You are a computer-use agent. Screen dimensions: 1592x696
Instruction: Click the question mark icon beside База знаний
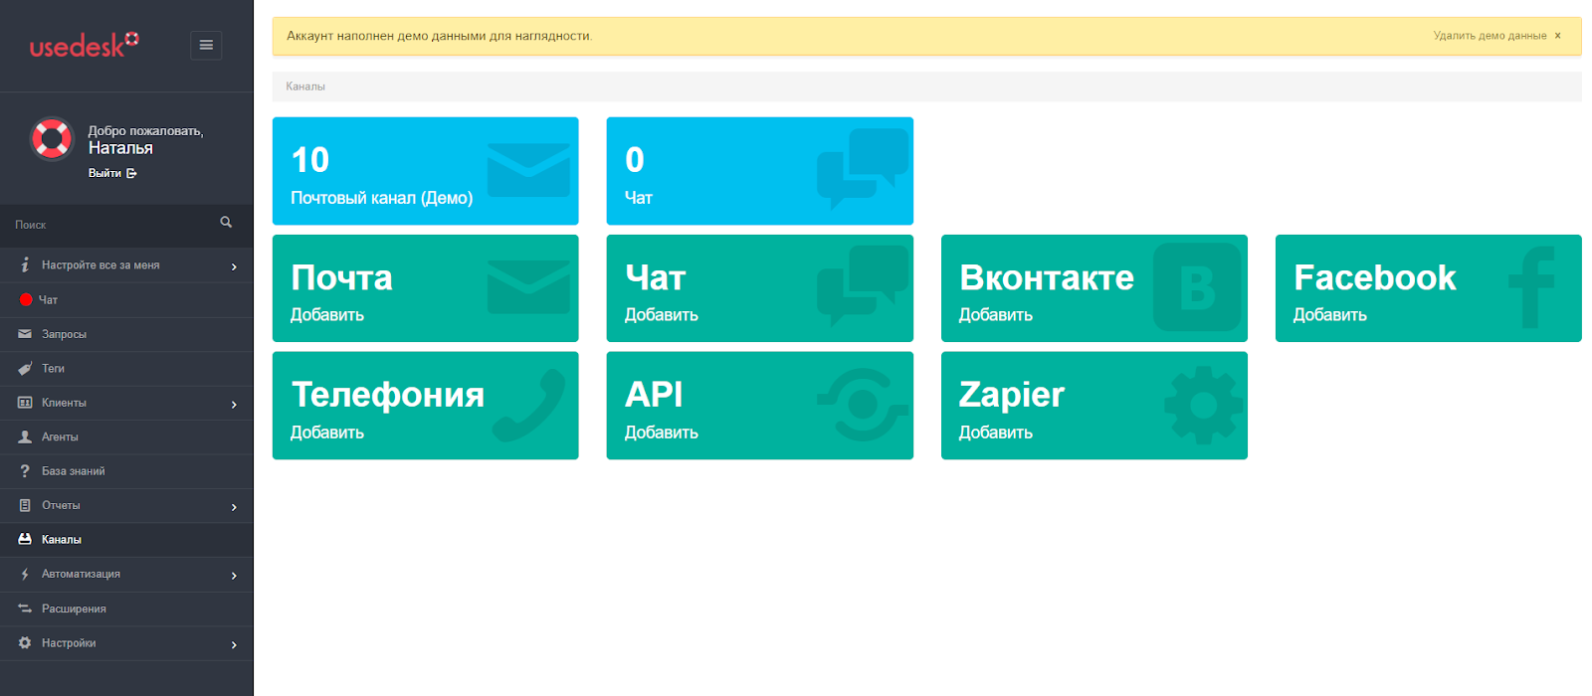tap(25, 471)
